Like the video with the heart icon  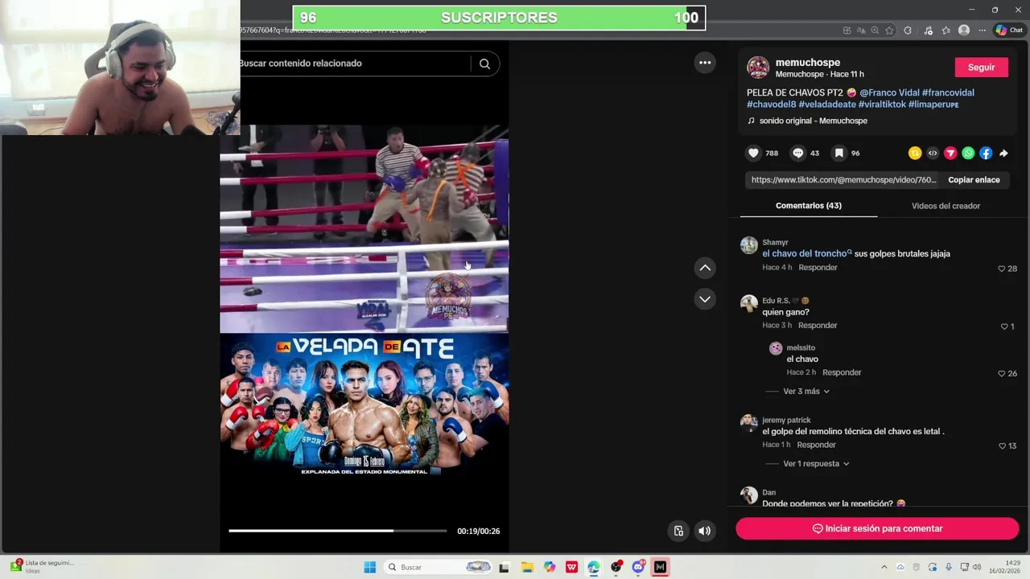click(753, 153)
